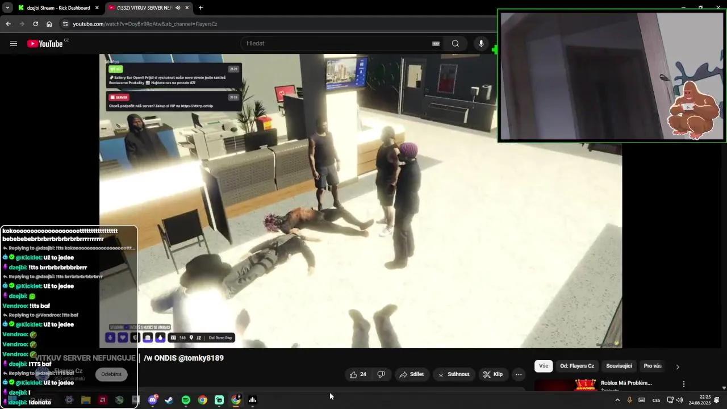Open the YouTube hamburger guide menu
The height and width of the screenshot is (409, 727).
(x=14, y=44)
